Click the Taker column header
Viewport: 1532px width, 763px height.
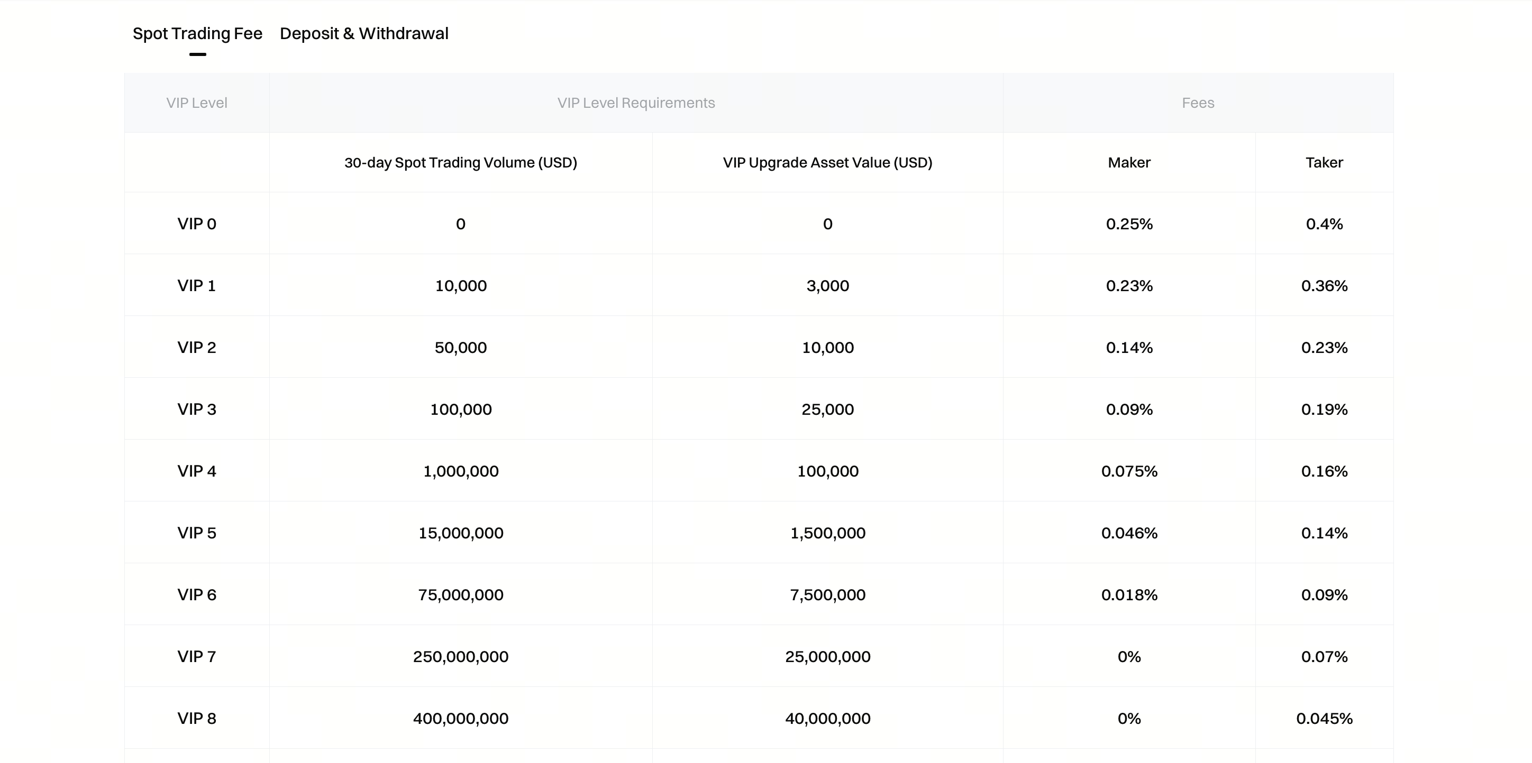coord(1325,162)
